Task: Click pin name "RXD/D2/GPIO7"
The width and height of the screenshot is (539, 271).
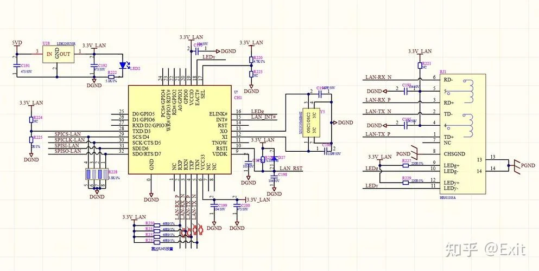Action: pyautogui.click(x=149, y=125)
